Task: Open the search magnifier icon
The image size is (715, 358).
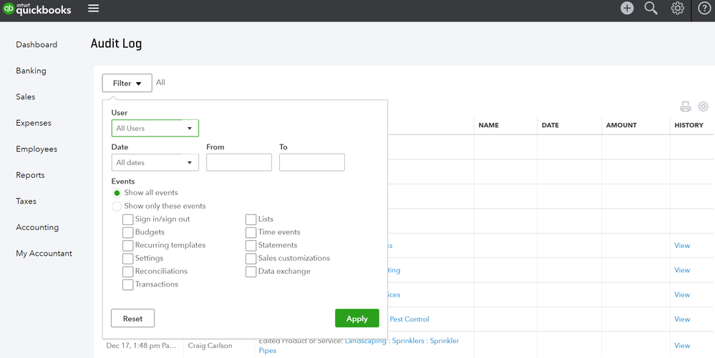Action: (x=651, y=9)
